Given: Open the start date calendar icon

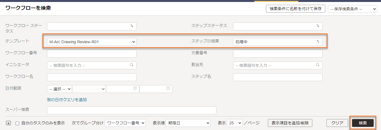Looking at the screenshot, I should tap(135, 88).
